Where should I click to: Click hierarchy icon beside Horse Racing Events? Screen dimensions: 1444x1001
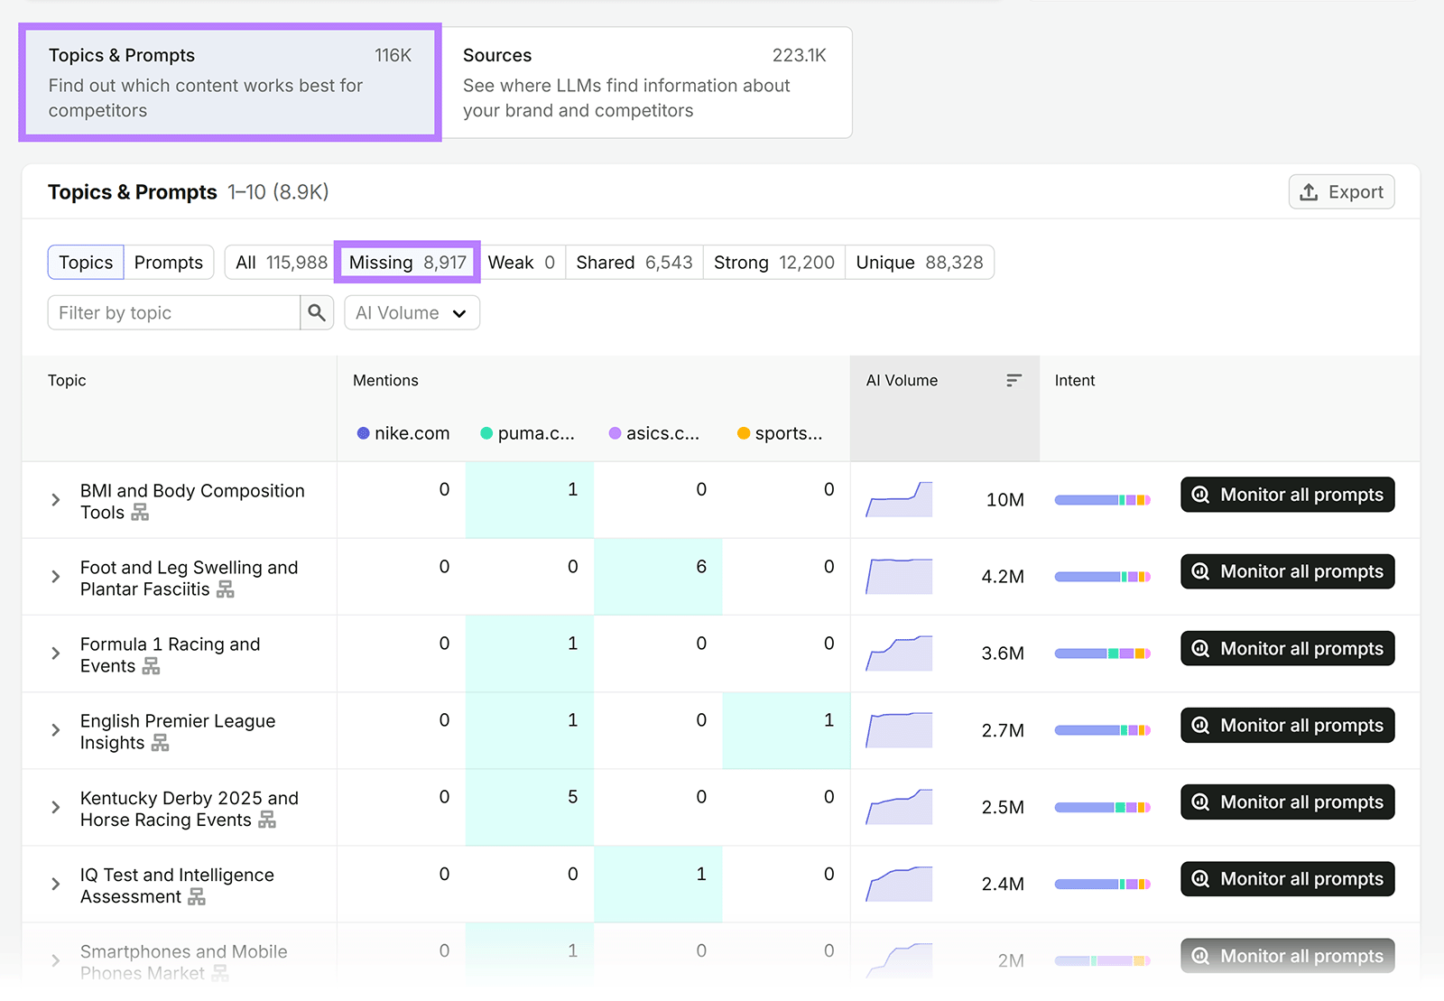pos(267,820)
